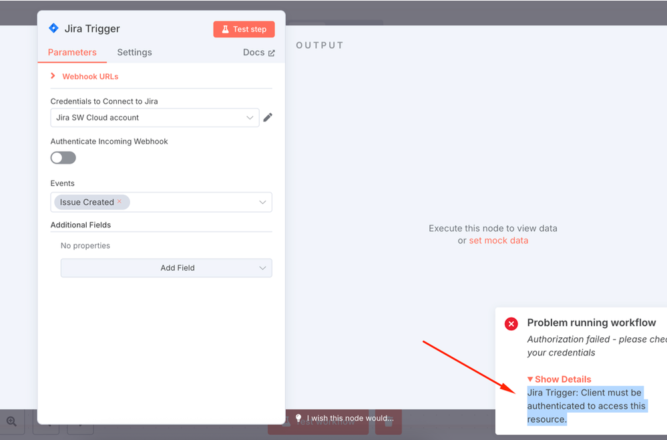Remove the Issue Created event tag

pos(120,201)
